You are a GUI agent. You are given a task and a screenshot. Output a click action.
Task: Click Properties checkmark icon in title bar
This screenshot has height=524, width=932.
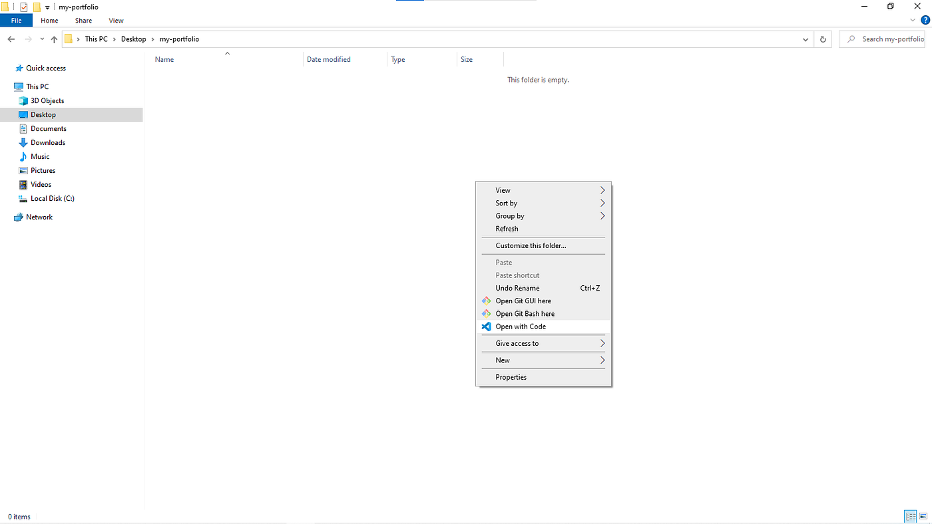[24, 7]
